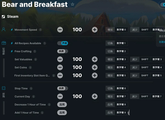
Task: Open the inventory chest icon in the sidebar
Action: coord(4,43)
